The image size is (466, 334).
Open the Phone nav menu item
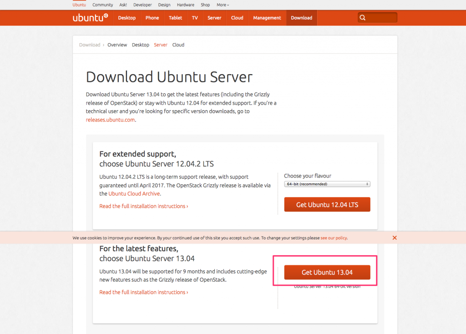coord(152,18)
